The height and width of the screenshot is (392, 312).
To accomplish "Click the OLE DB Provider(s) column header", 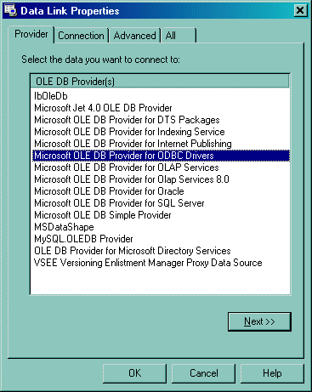I will click(x=160, y=82).
